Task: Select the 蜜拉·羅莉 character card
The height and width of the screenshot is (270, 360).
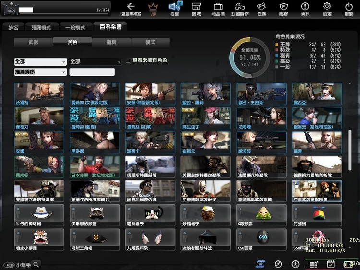Action: click(x=206, y=94)
